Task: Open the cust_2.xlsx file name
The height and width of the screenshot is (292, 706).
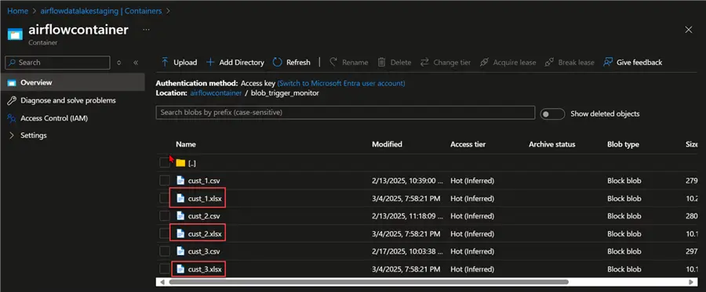Action: point(205,233)
